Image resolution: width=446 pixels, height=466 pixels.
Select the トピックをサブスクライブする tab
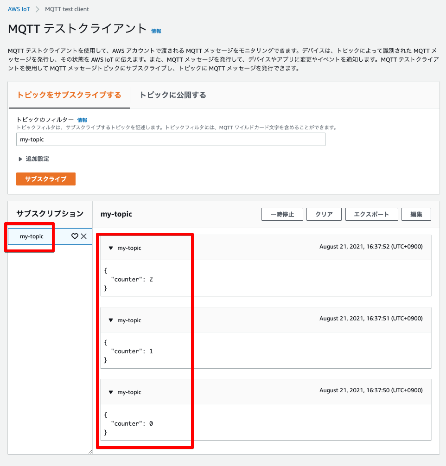[69, 94]
